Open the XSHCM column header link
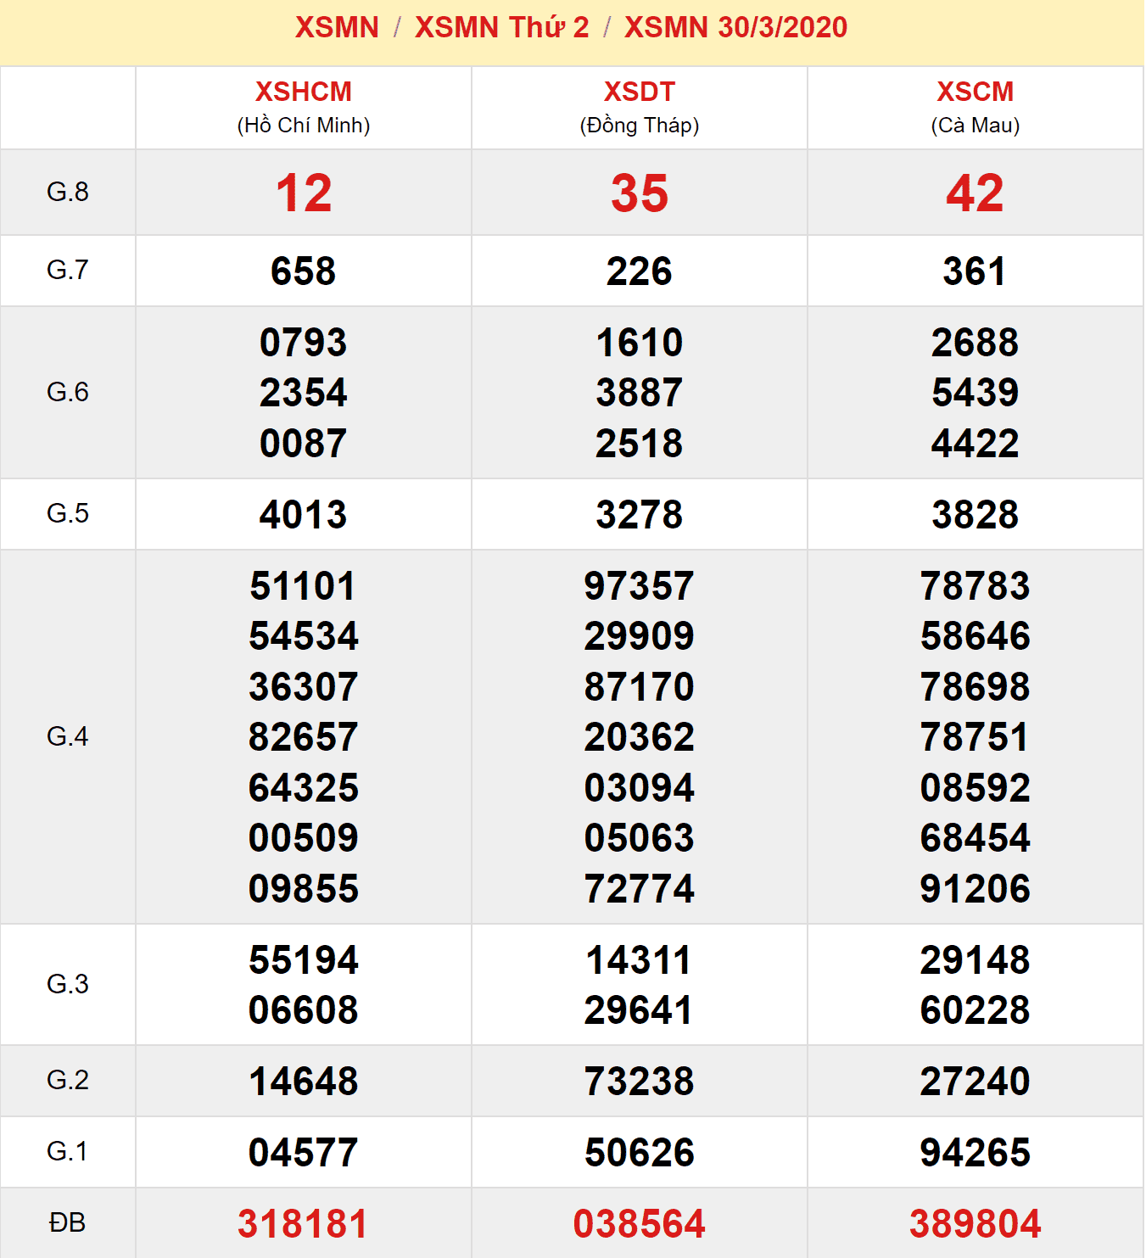 (x=304, y=92)
